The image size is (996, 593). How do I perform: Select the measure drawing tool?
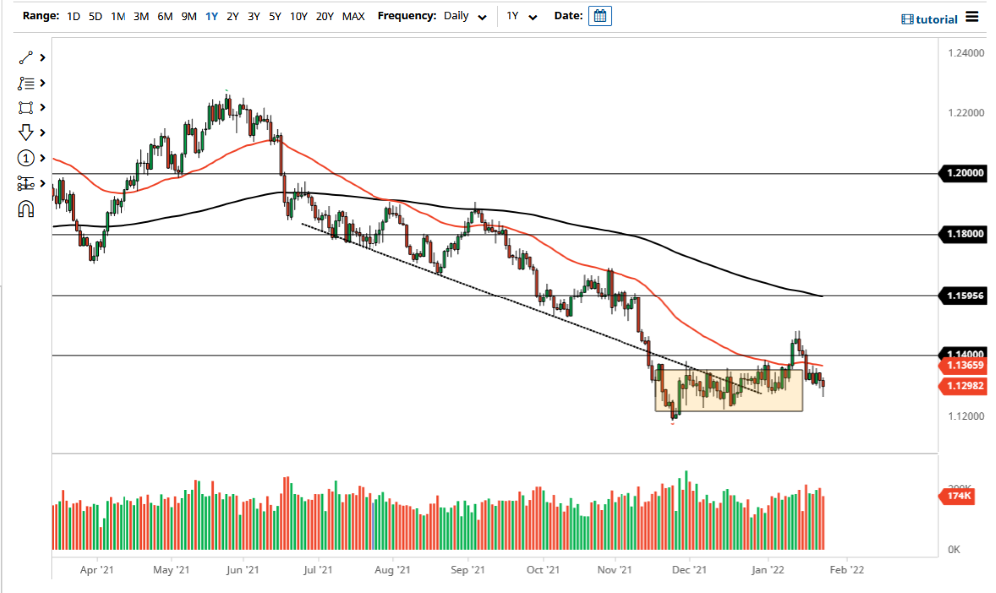tap(26, 182)
